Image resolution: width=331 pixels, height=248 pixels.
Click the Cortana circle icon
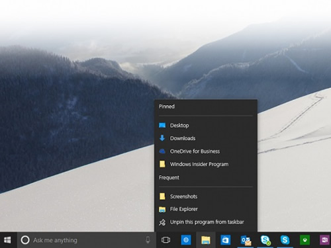[25, 240]
